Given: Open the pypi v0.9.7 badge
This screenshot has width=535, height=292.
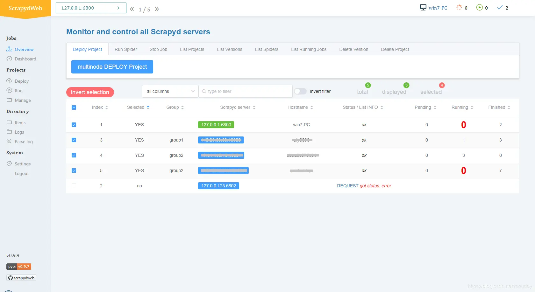Looking at the screenshot, I should click(x=19, y=267).
